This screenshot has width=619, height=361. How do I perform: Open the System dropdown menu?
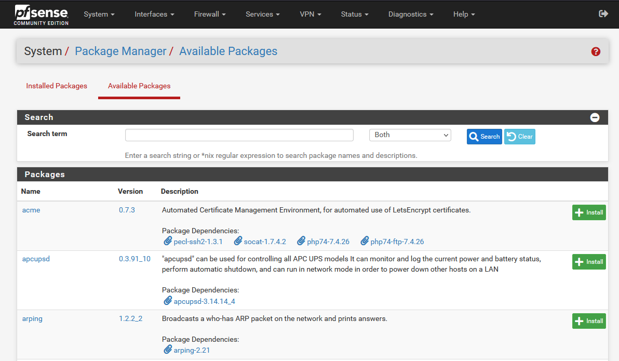tap(99, 14)
